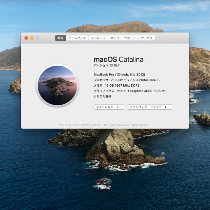This screenshot has height=210, width=210.
Task: Click the 16 GB 1867 MHz DDR3 value
Action: (122, 85)
